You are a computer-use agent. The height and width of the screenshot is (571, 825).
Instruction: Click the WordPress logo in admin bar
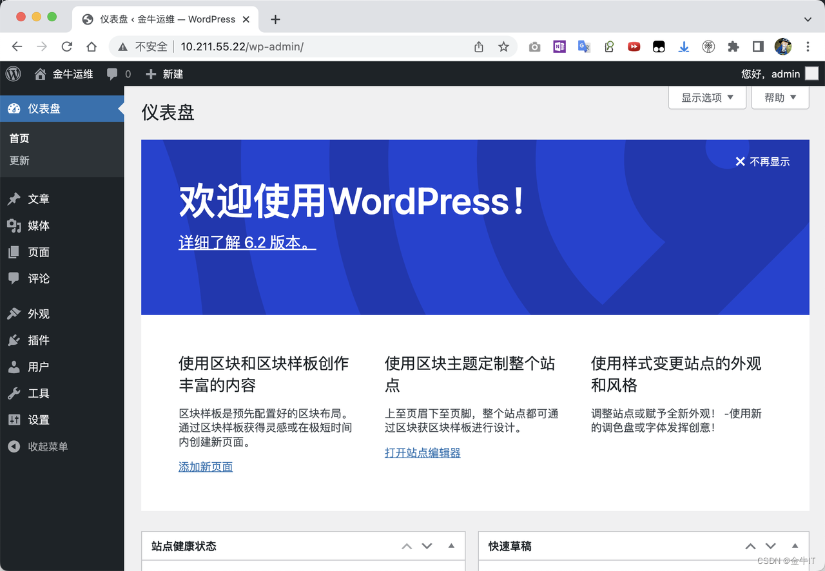[x=13, y=73]
